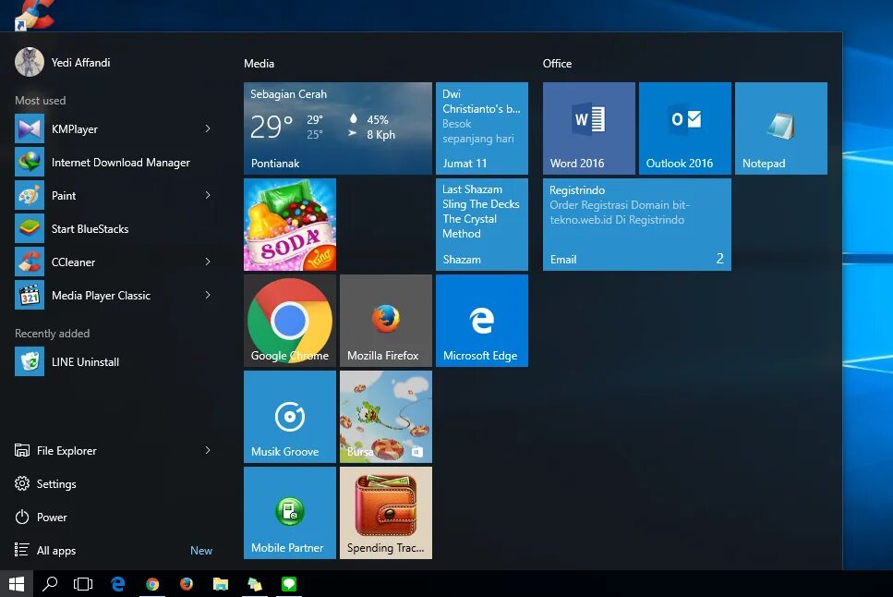Expand KMPlayer jump list arrow

(208, 128)
